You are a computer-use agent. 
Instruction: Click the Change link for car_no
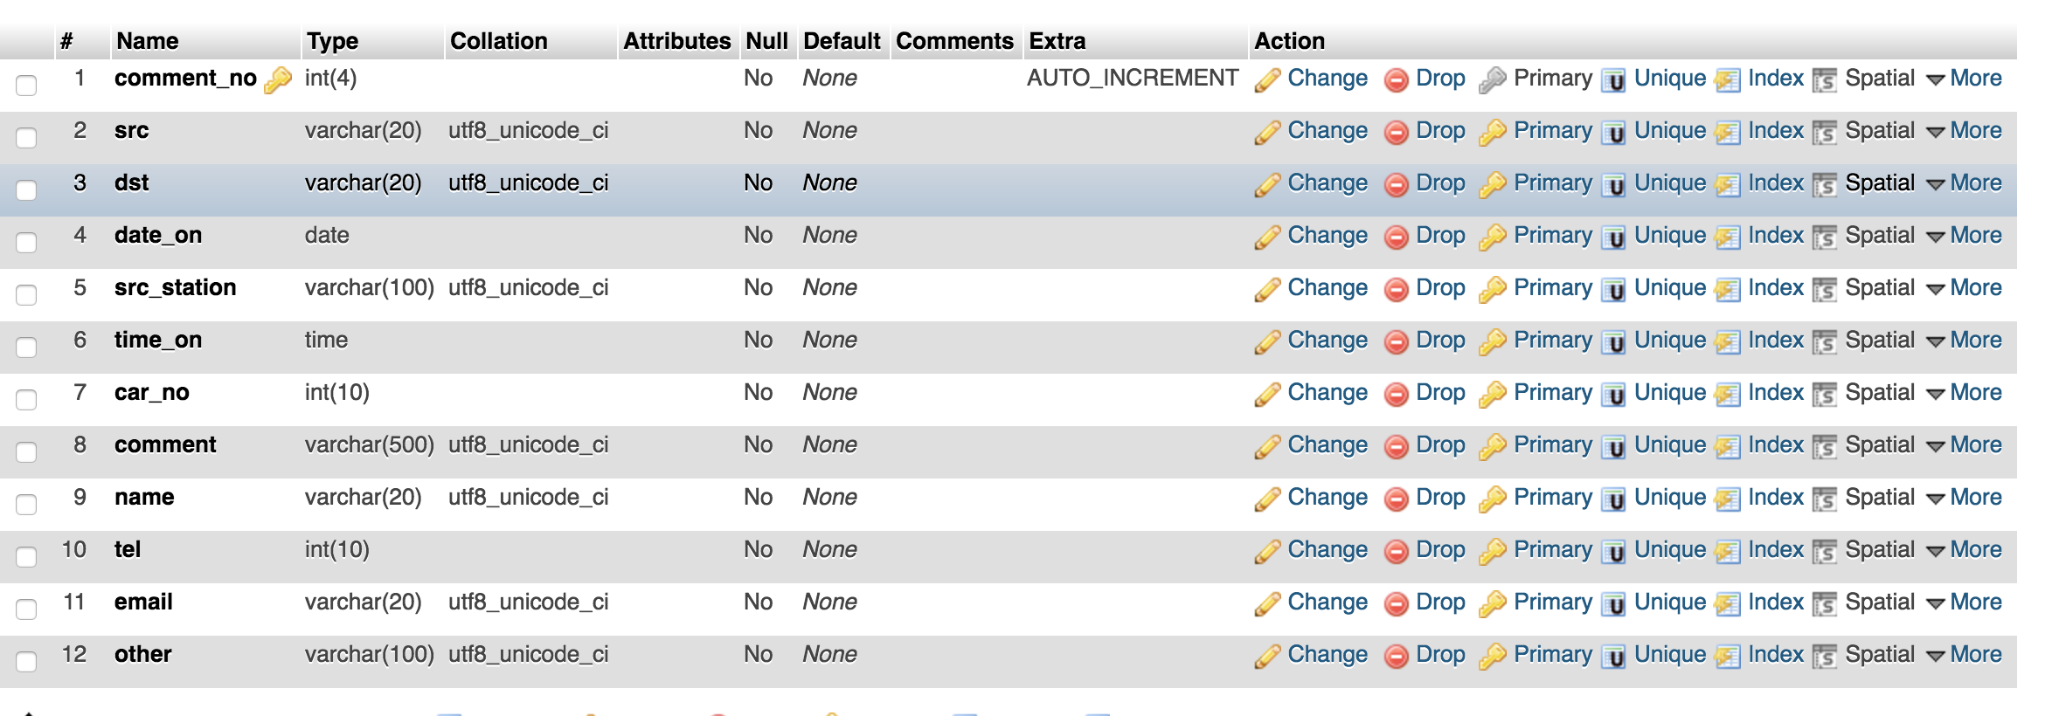tap(1327, 393)
